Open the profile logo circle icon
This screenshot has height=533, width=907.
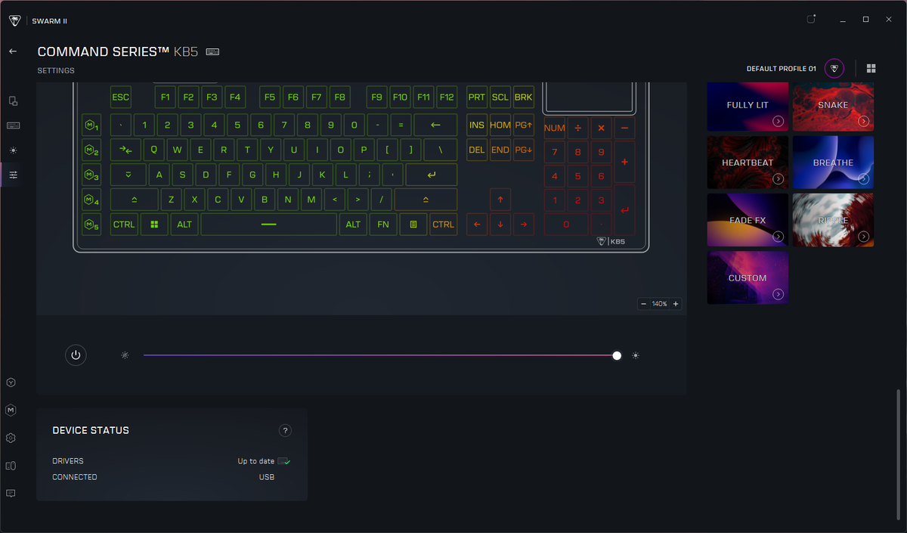point(834,68)
